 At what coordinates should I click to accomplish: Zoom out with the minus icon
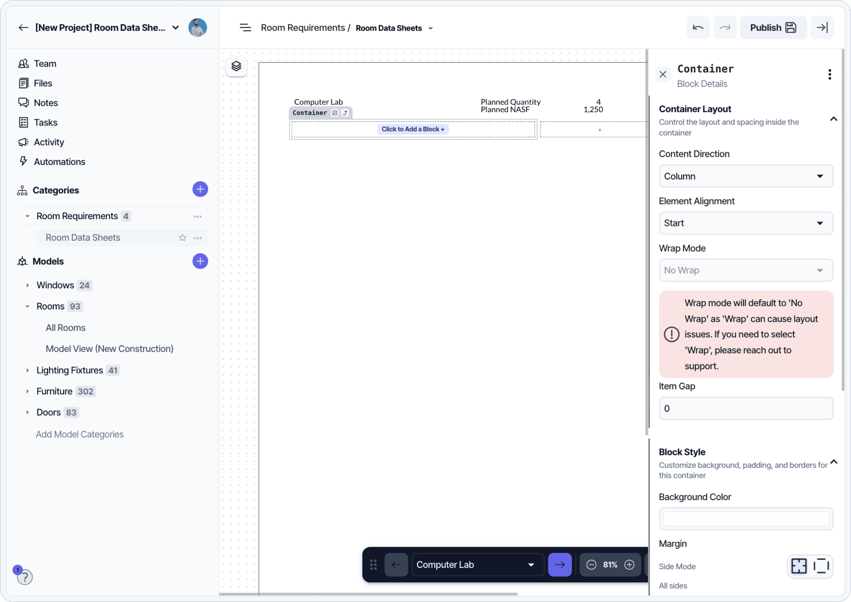tap(591, 565)
